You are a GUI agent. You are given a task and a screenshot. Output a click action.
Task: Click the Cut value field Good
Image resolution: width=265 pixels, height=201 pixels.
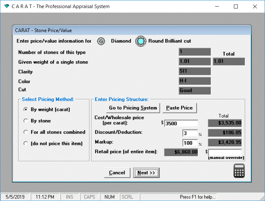pyautogui.click(x=195, y=90)
